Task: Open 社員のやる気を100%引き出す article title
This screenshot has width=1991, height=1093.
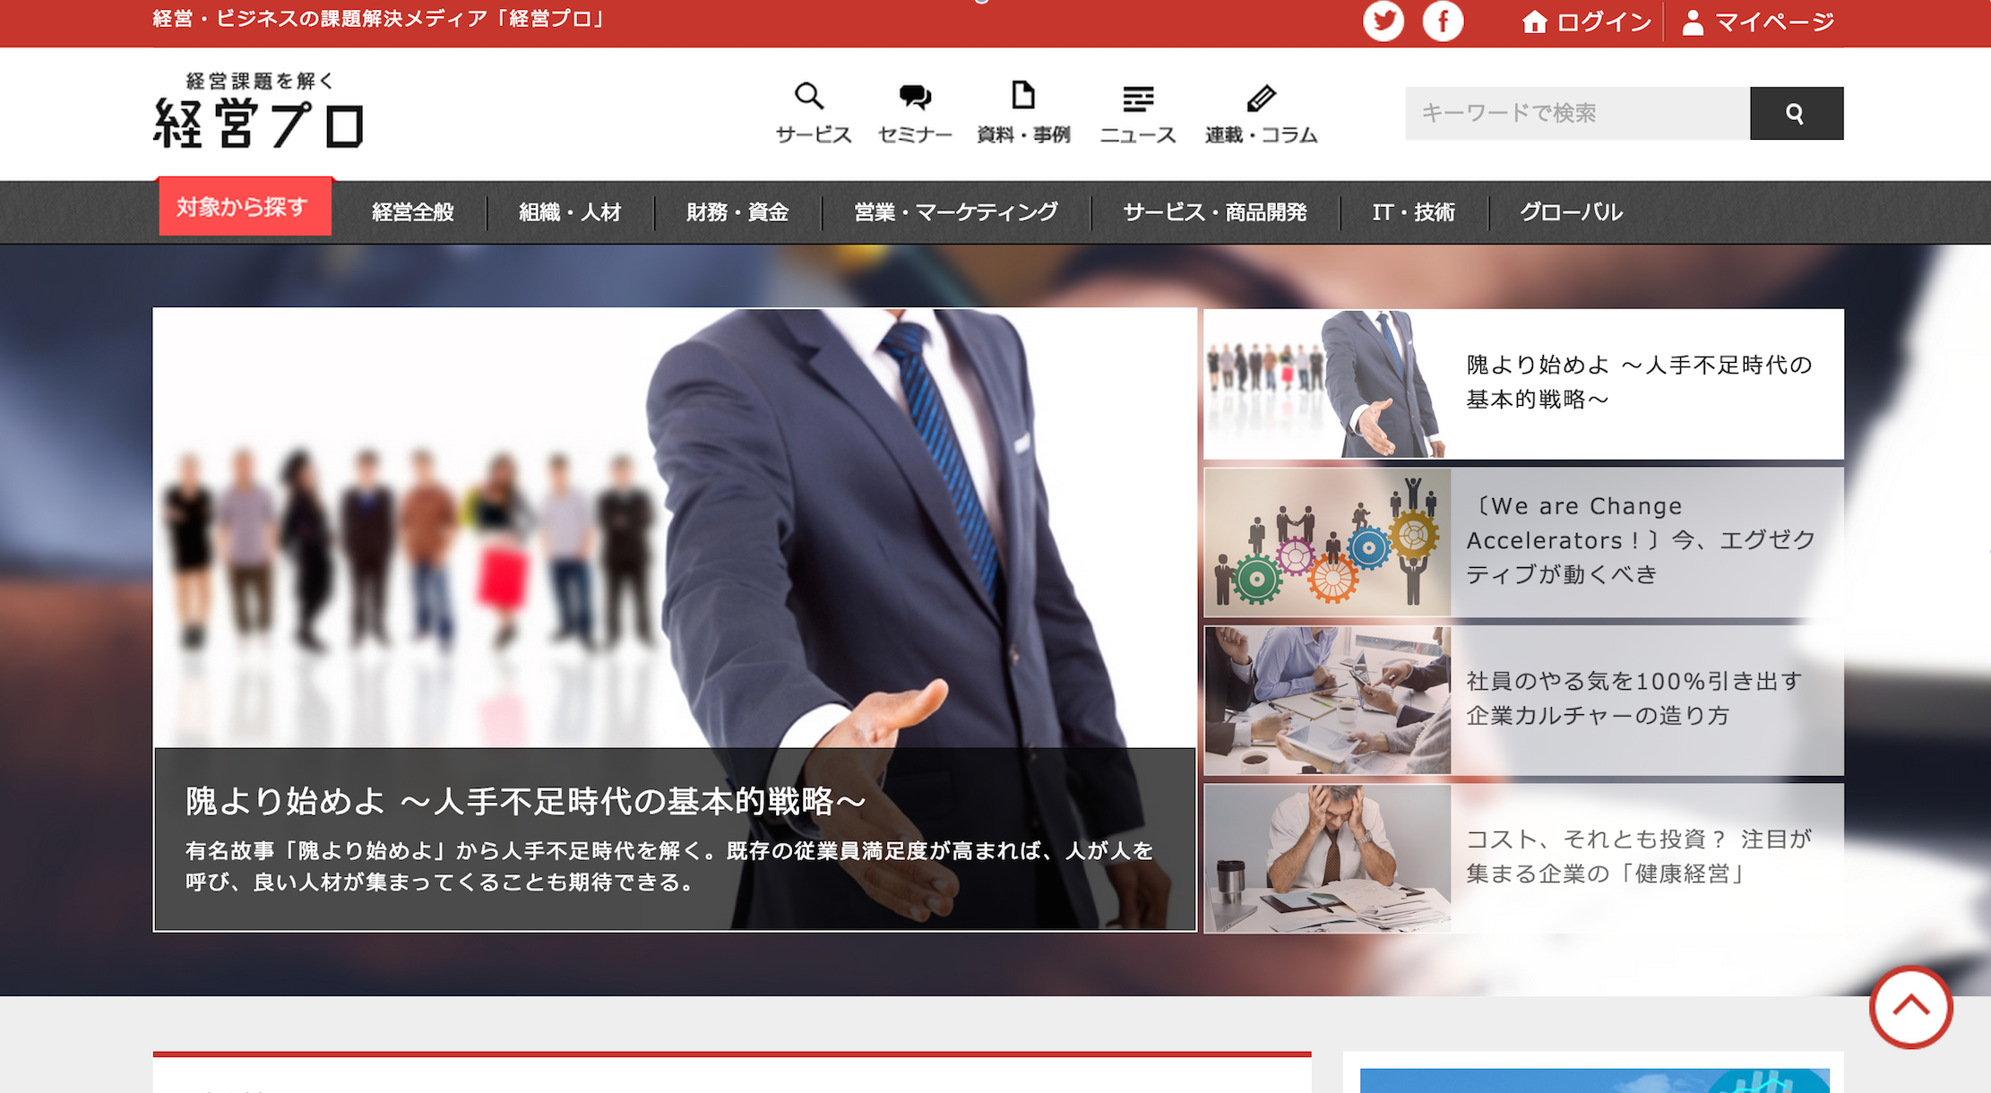Action: click(x=1633, y=698)
